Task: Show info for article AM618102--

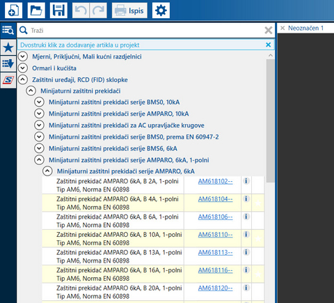Action: (x=246, y=181)
